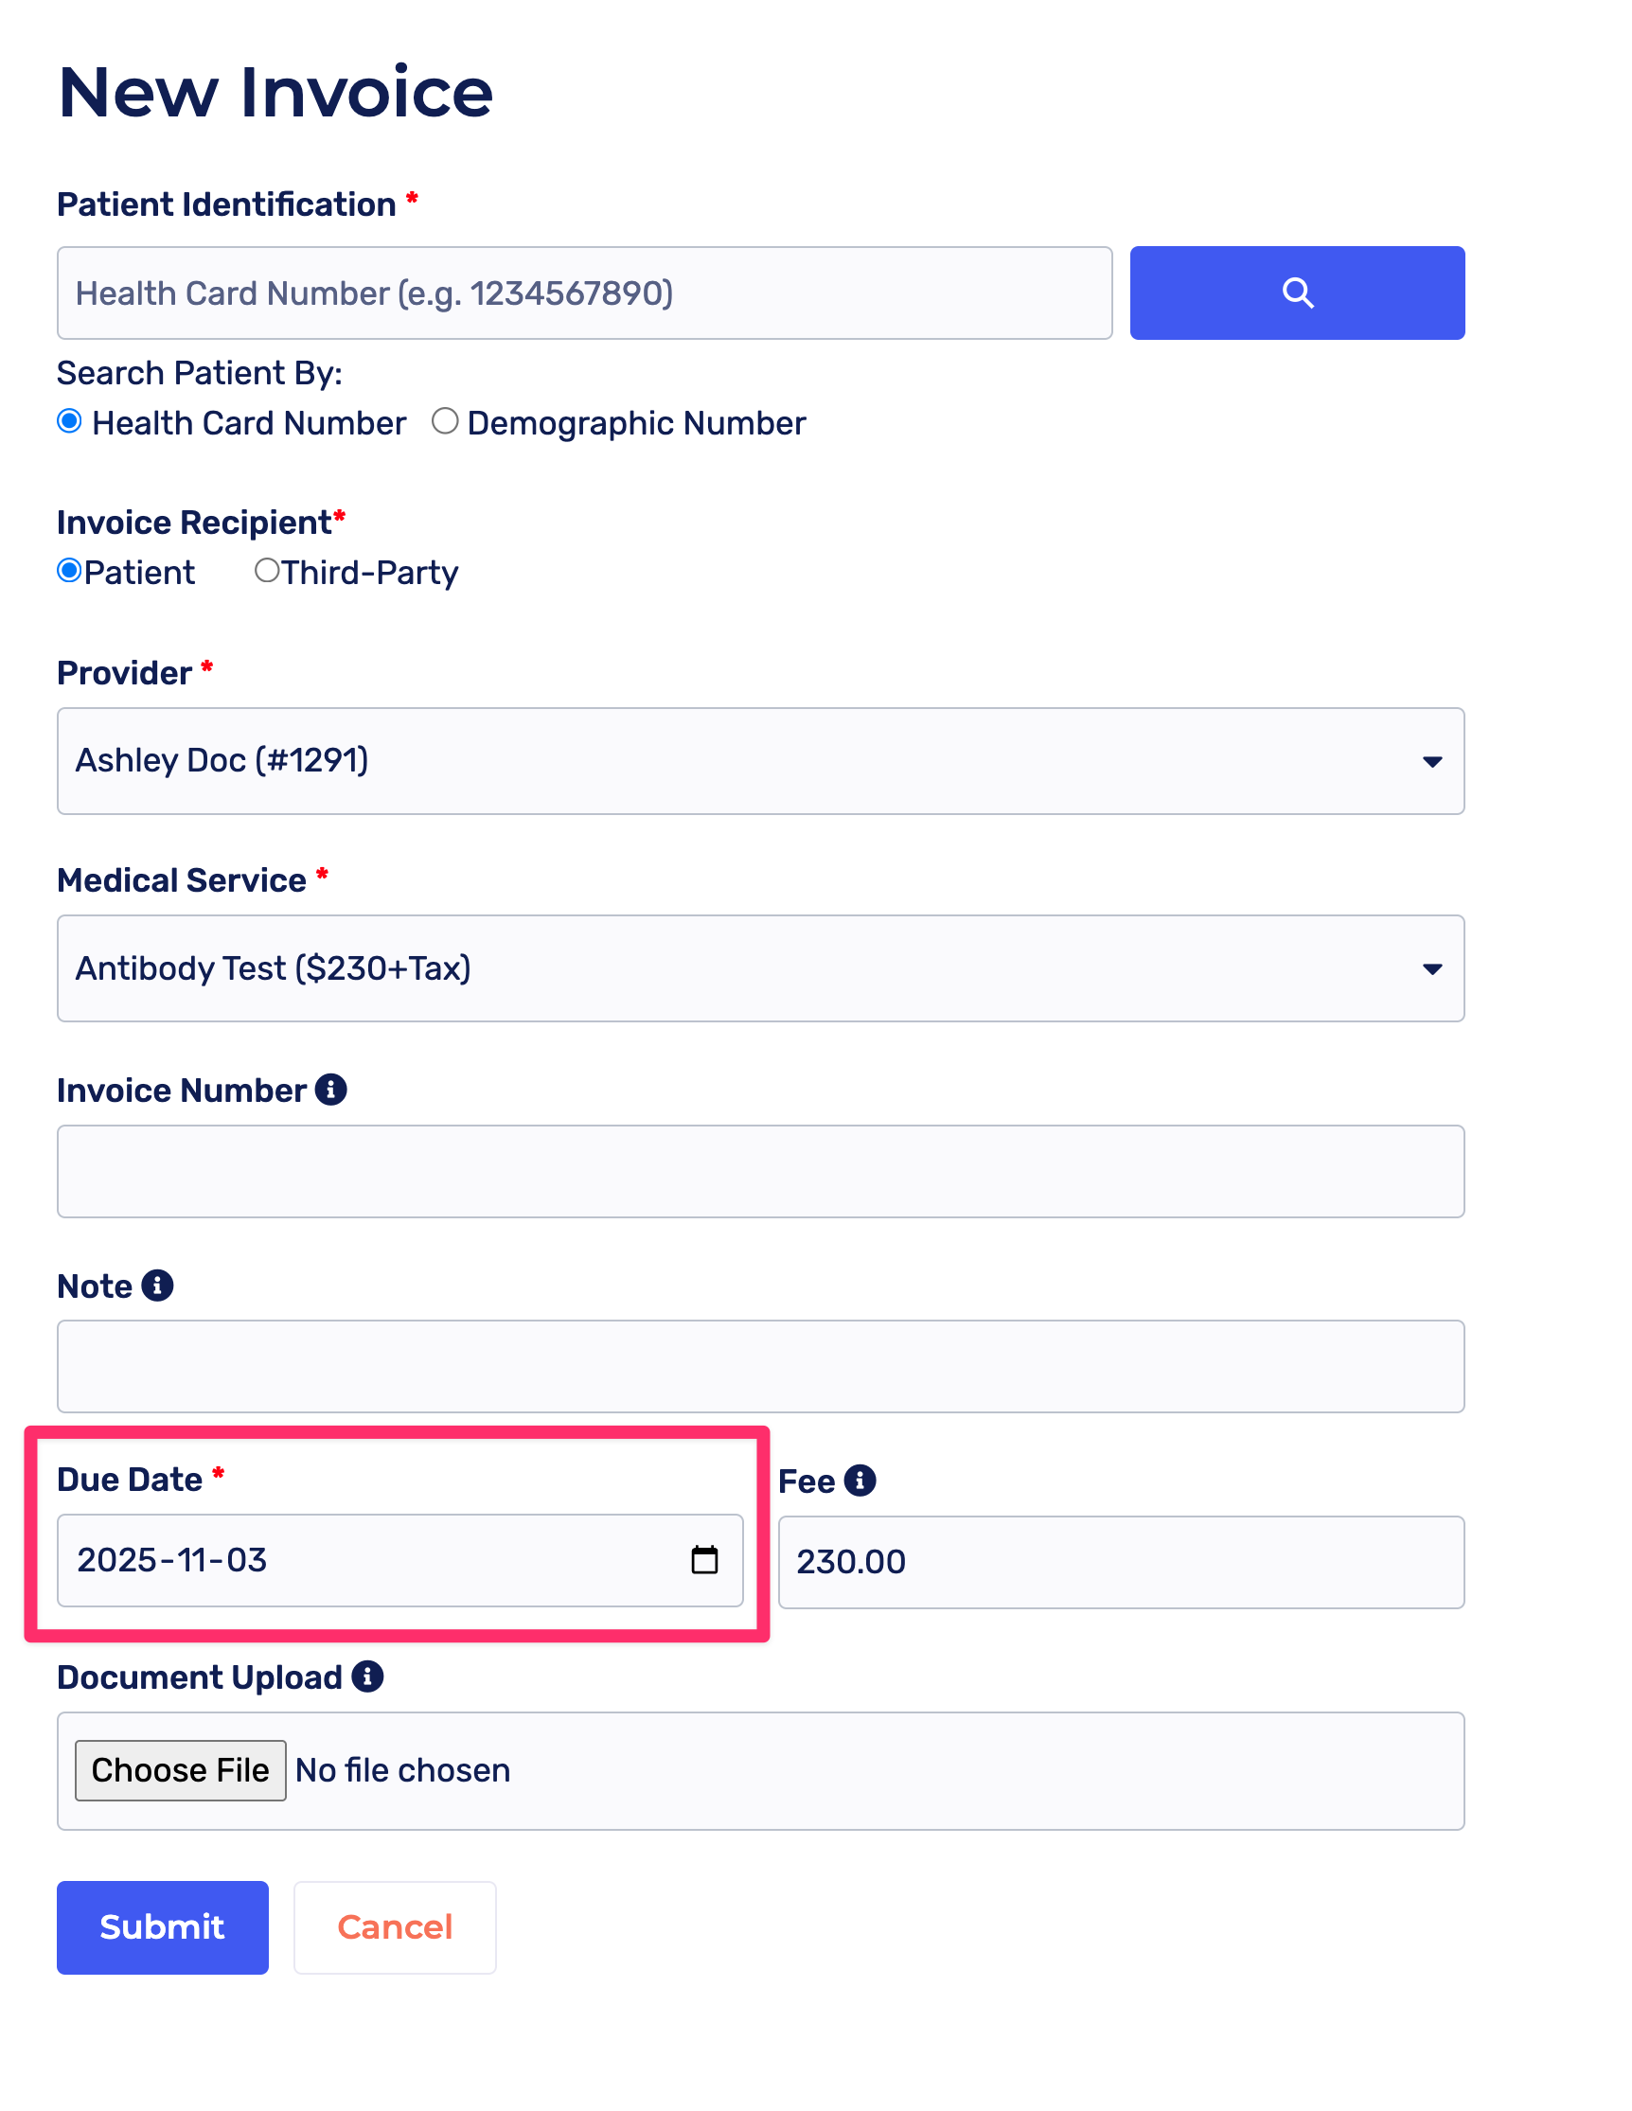Click the Due Date text field
The image size is (1632, 2111).
tap(367, 1559)
